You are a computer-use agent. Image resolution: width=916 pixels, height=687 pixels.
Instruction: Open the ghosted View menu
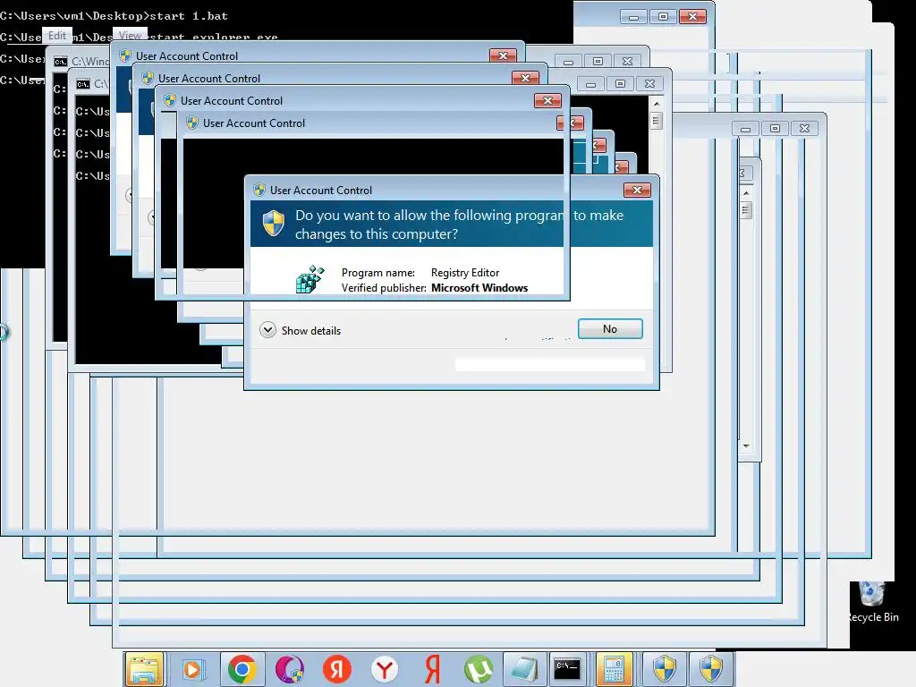pos(130,36)
